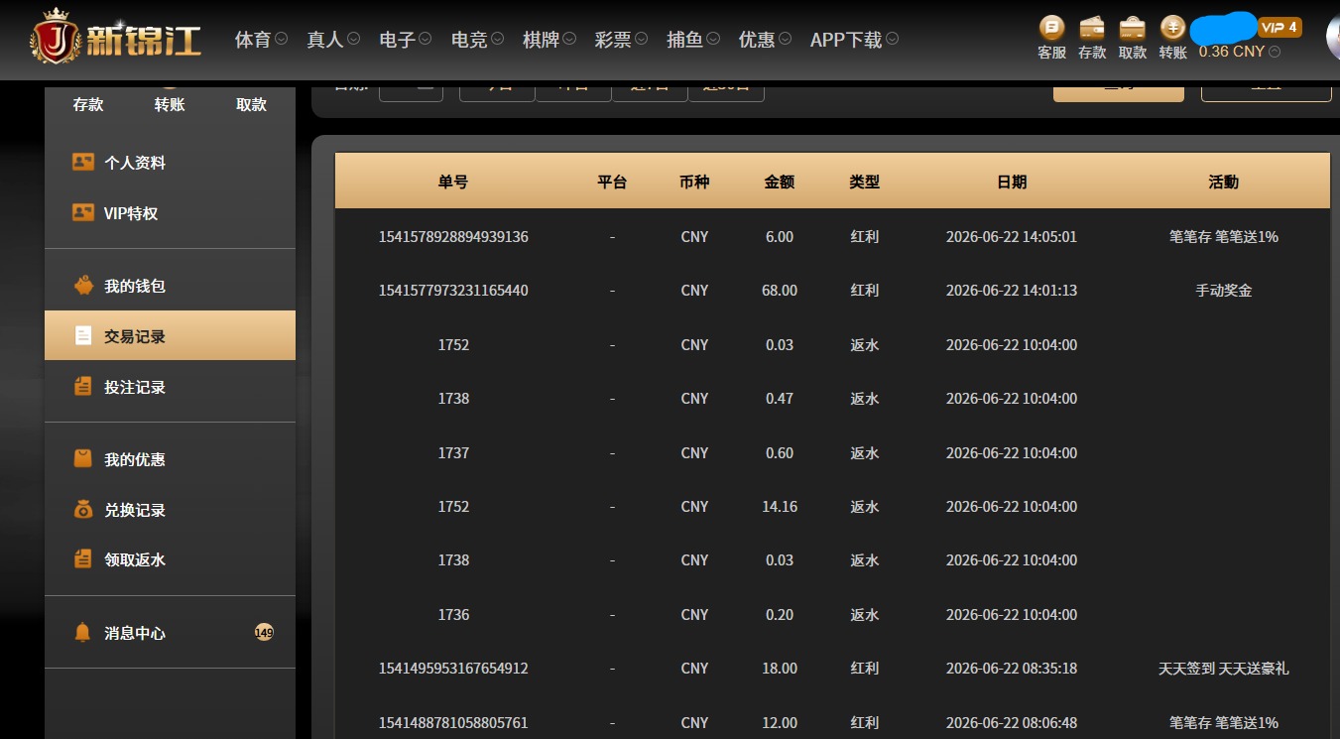This screenshot has width=1340, height=739.
Task: Click the 类型 column header
Action: point(864,182)
